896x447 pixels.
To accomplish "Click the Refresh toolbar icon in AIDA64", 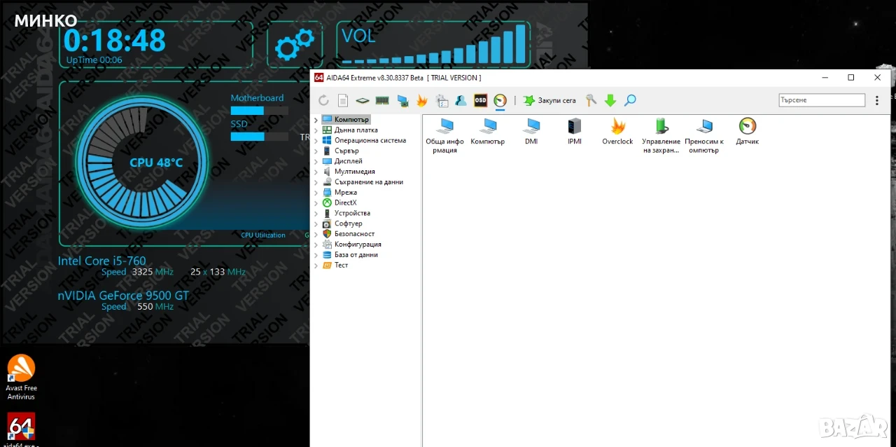I will pyautogui.click(x=323, y=101).
